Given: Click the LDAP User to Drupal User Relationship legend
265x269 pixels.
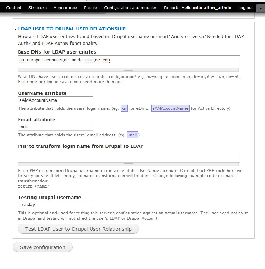Looking at the screenshot, I should click(x=72, y=29).
